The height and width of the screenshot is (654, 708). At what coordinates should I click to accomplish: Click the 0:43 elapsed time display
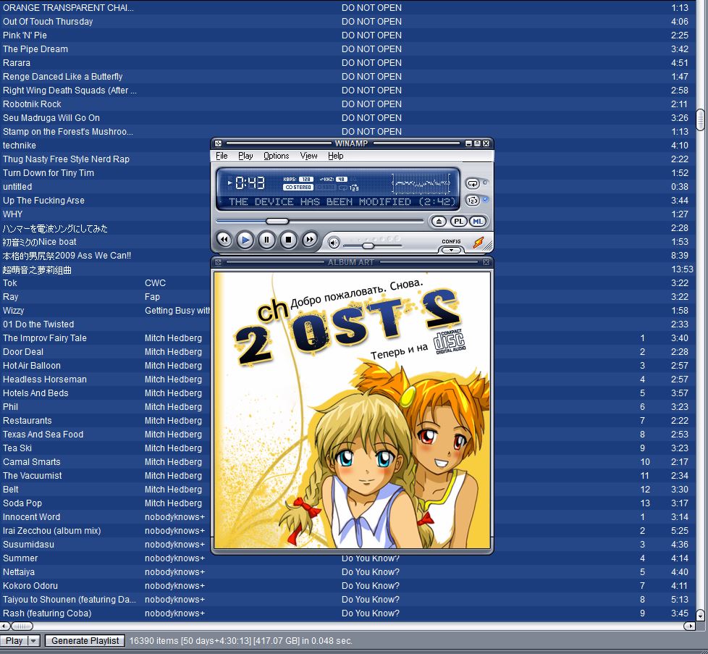250,183
